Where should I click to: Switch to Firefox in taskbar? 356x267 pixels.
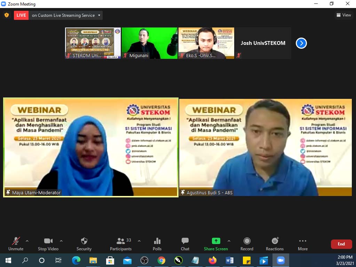tap(213, 260)
